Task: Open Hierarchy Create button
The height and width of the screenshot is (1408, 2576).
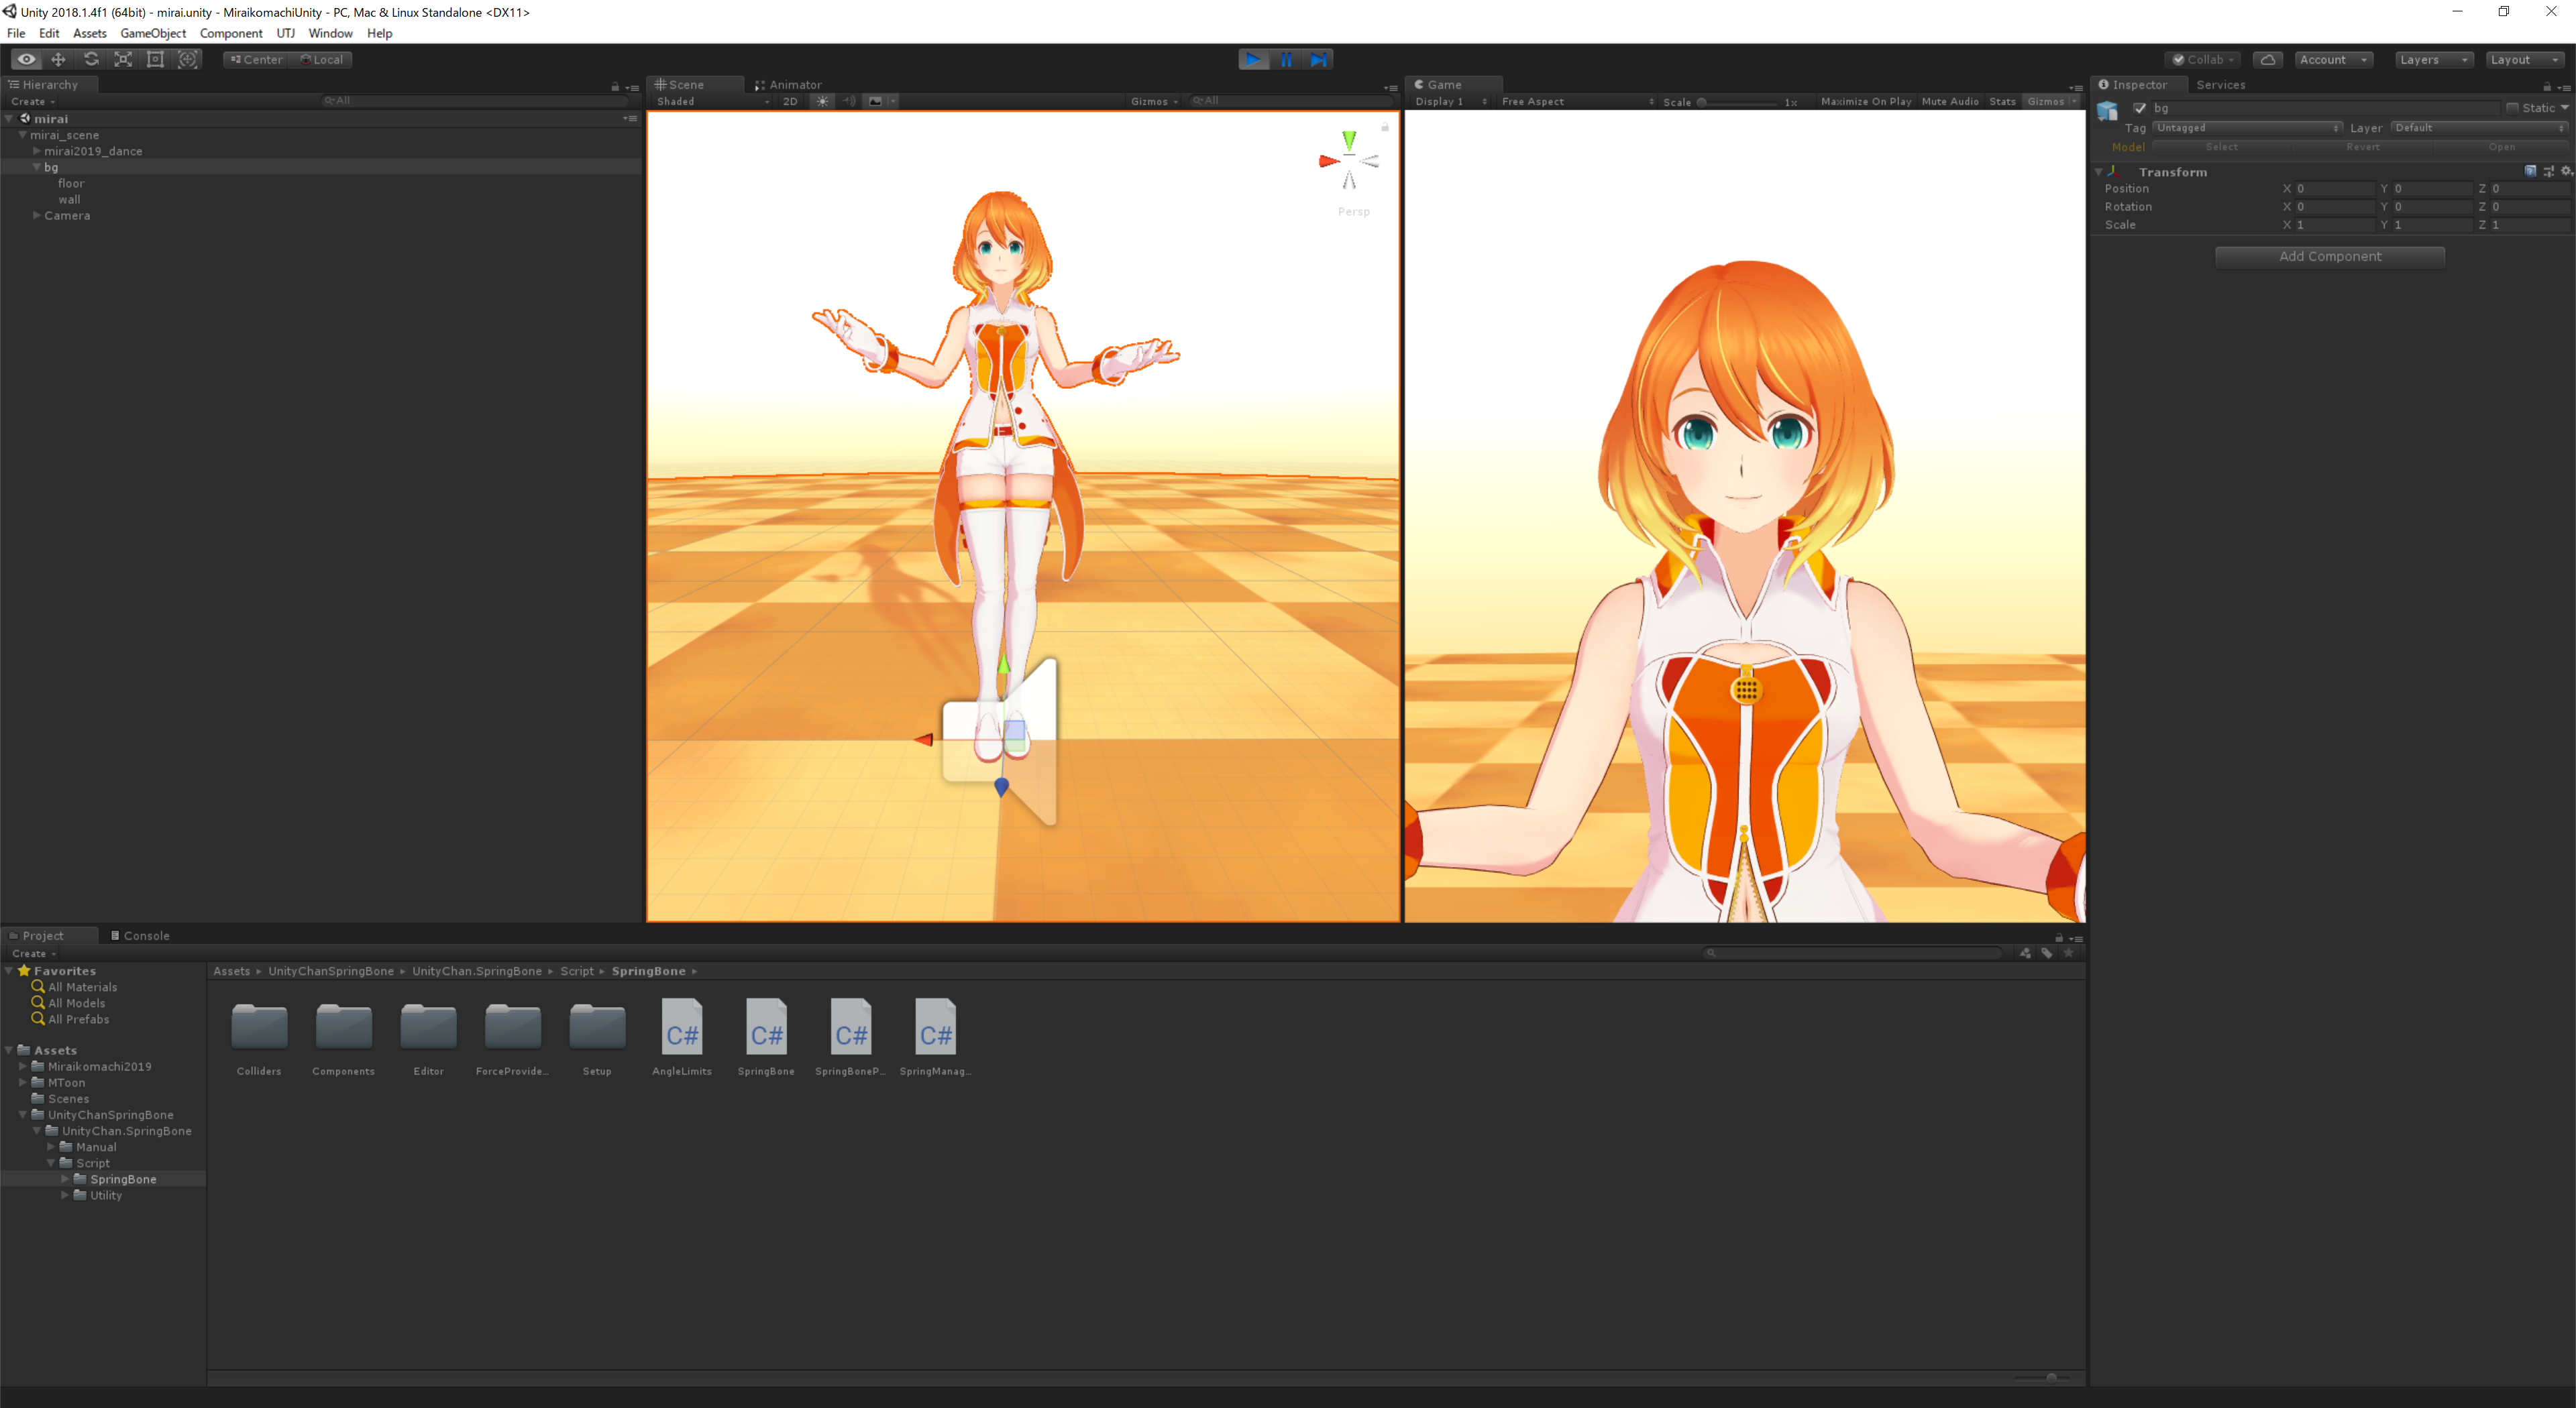Action: 33,101
